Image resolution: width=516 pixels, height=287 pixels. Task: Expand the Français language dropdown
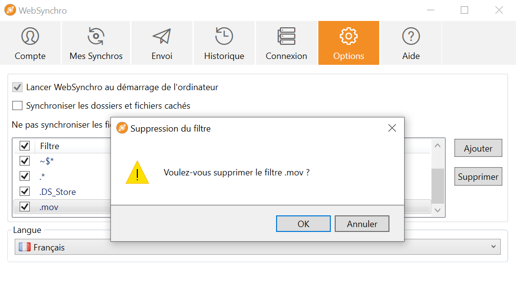258,247
